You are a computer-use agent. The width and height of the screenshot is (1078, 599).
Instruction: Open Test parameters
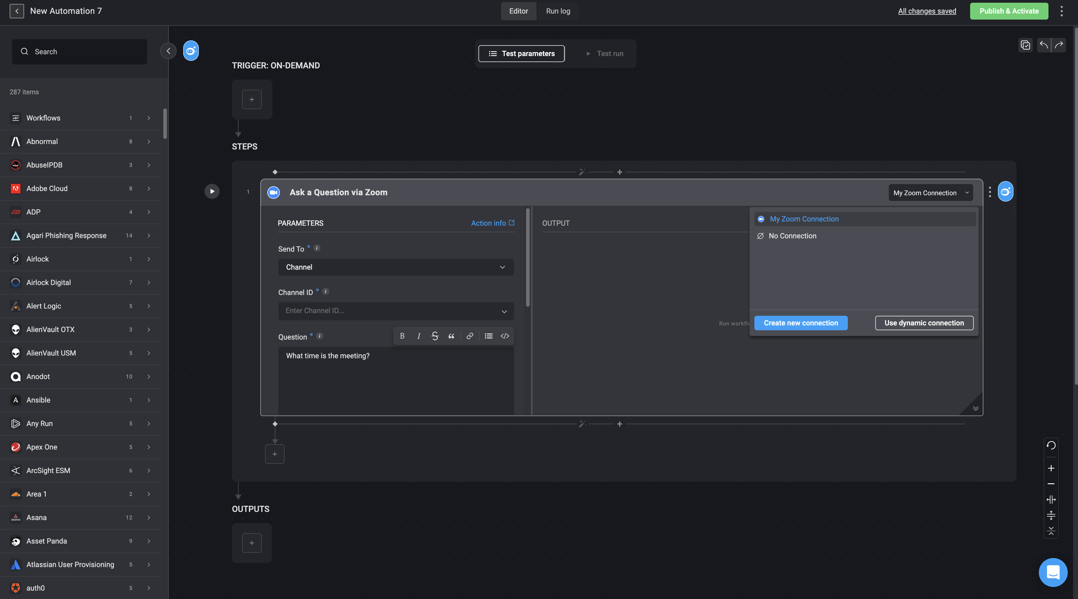click(522, 54)
